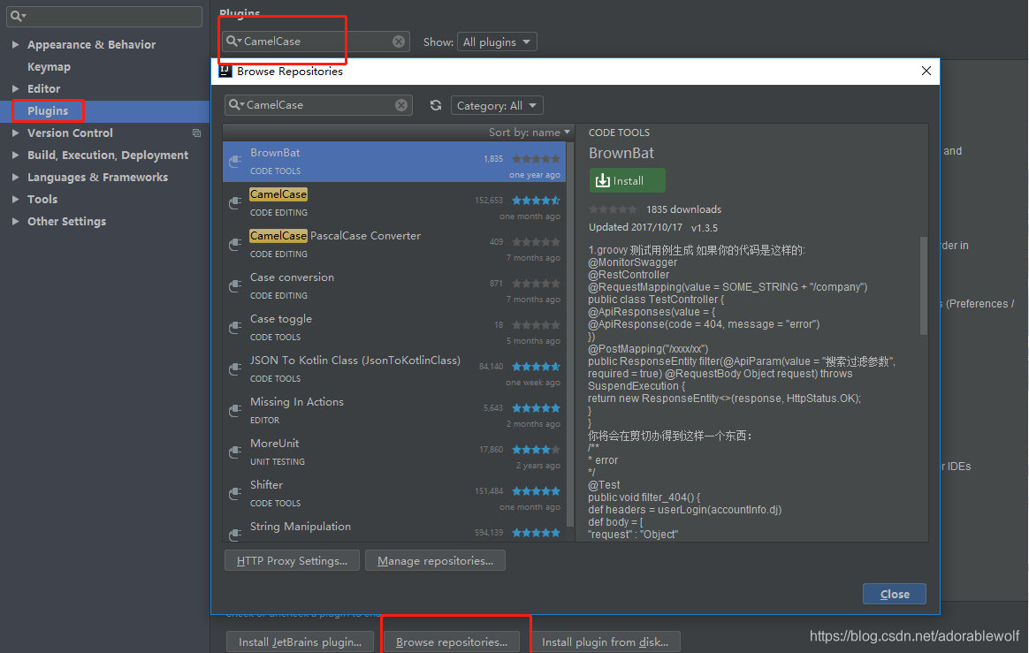Select the String Manipulation entry
This screenshot has width=1029, height=653.
click(394, 529)
